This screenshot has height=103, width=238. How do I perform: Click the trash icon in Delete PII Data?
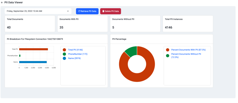pyautogui.click(x=103, y=11)
